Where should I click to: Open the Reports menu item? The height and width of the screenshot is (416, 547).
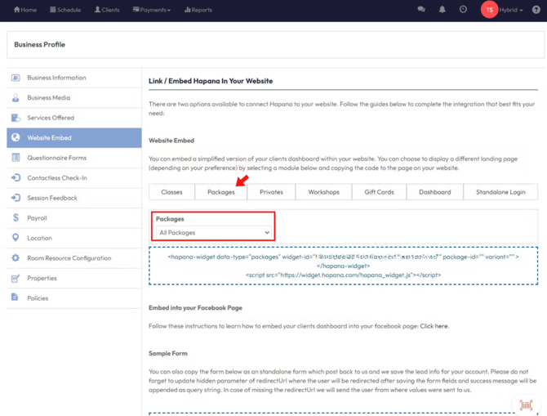point(198,10)
